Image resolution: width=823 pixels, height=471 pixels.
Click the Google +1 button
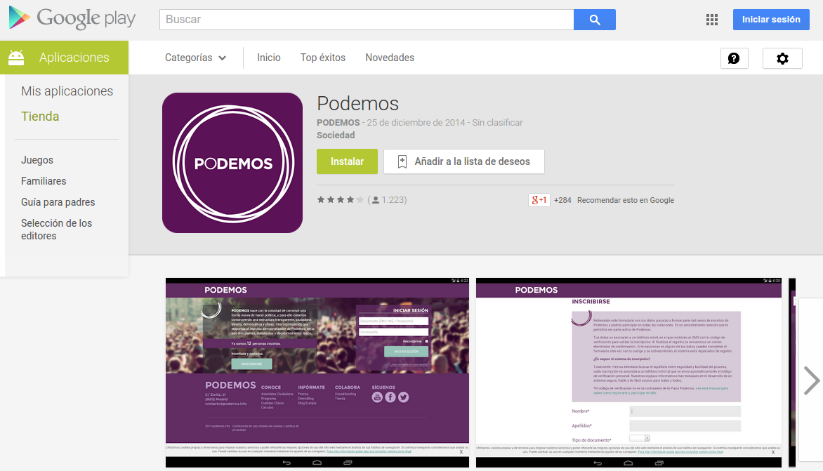pos(539,200)
